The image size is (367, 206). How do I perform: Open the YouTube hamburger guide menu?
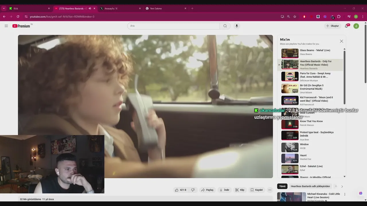pos(6,26)
